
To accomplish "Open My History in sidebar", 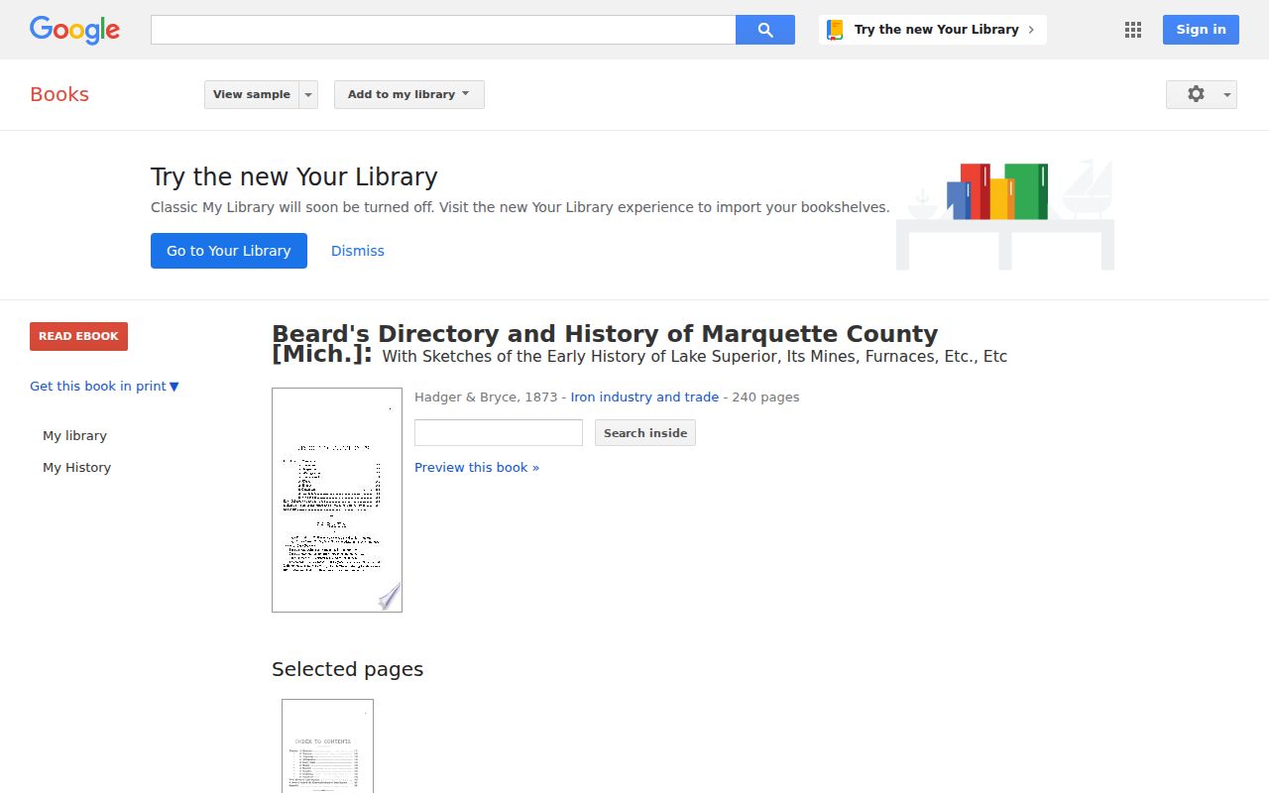I will pos(76,468).
